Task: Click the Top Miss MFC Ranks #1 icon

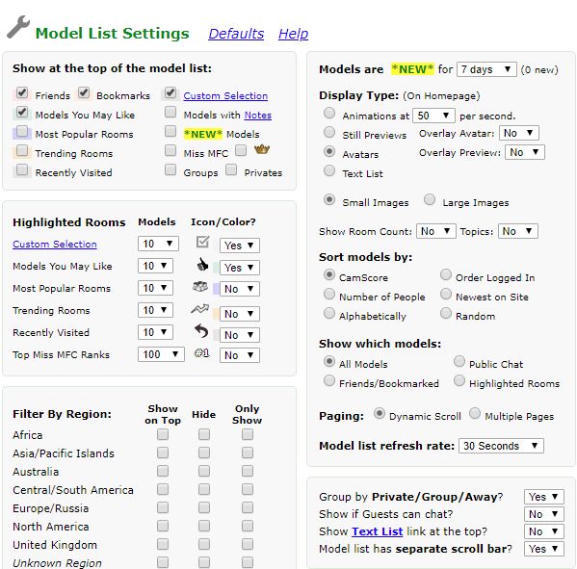Action: (x=201, y=353)
